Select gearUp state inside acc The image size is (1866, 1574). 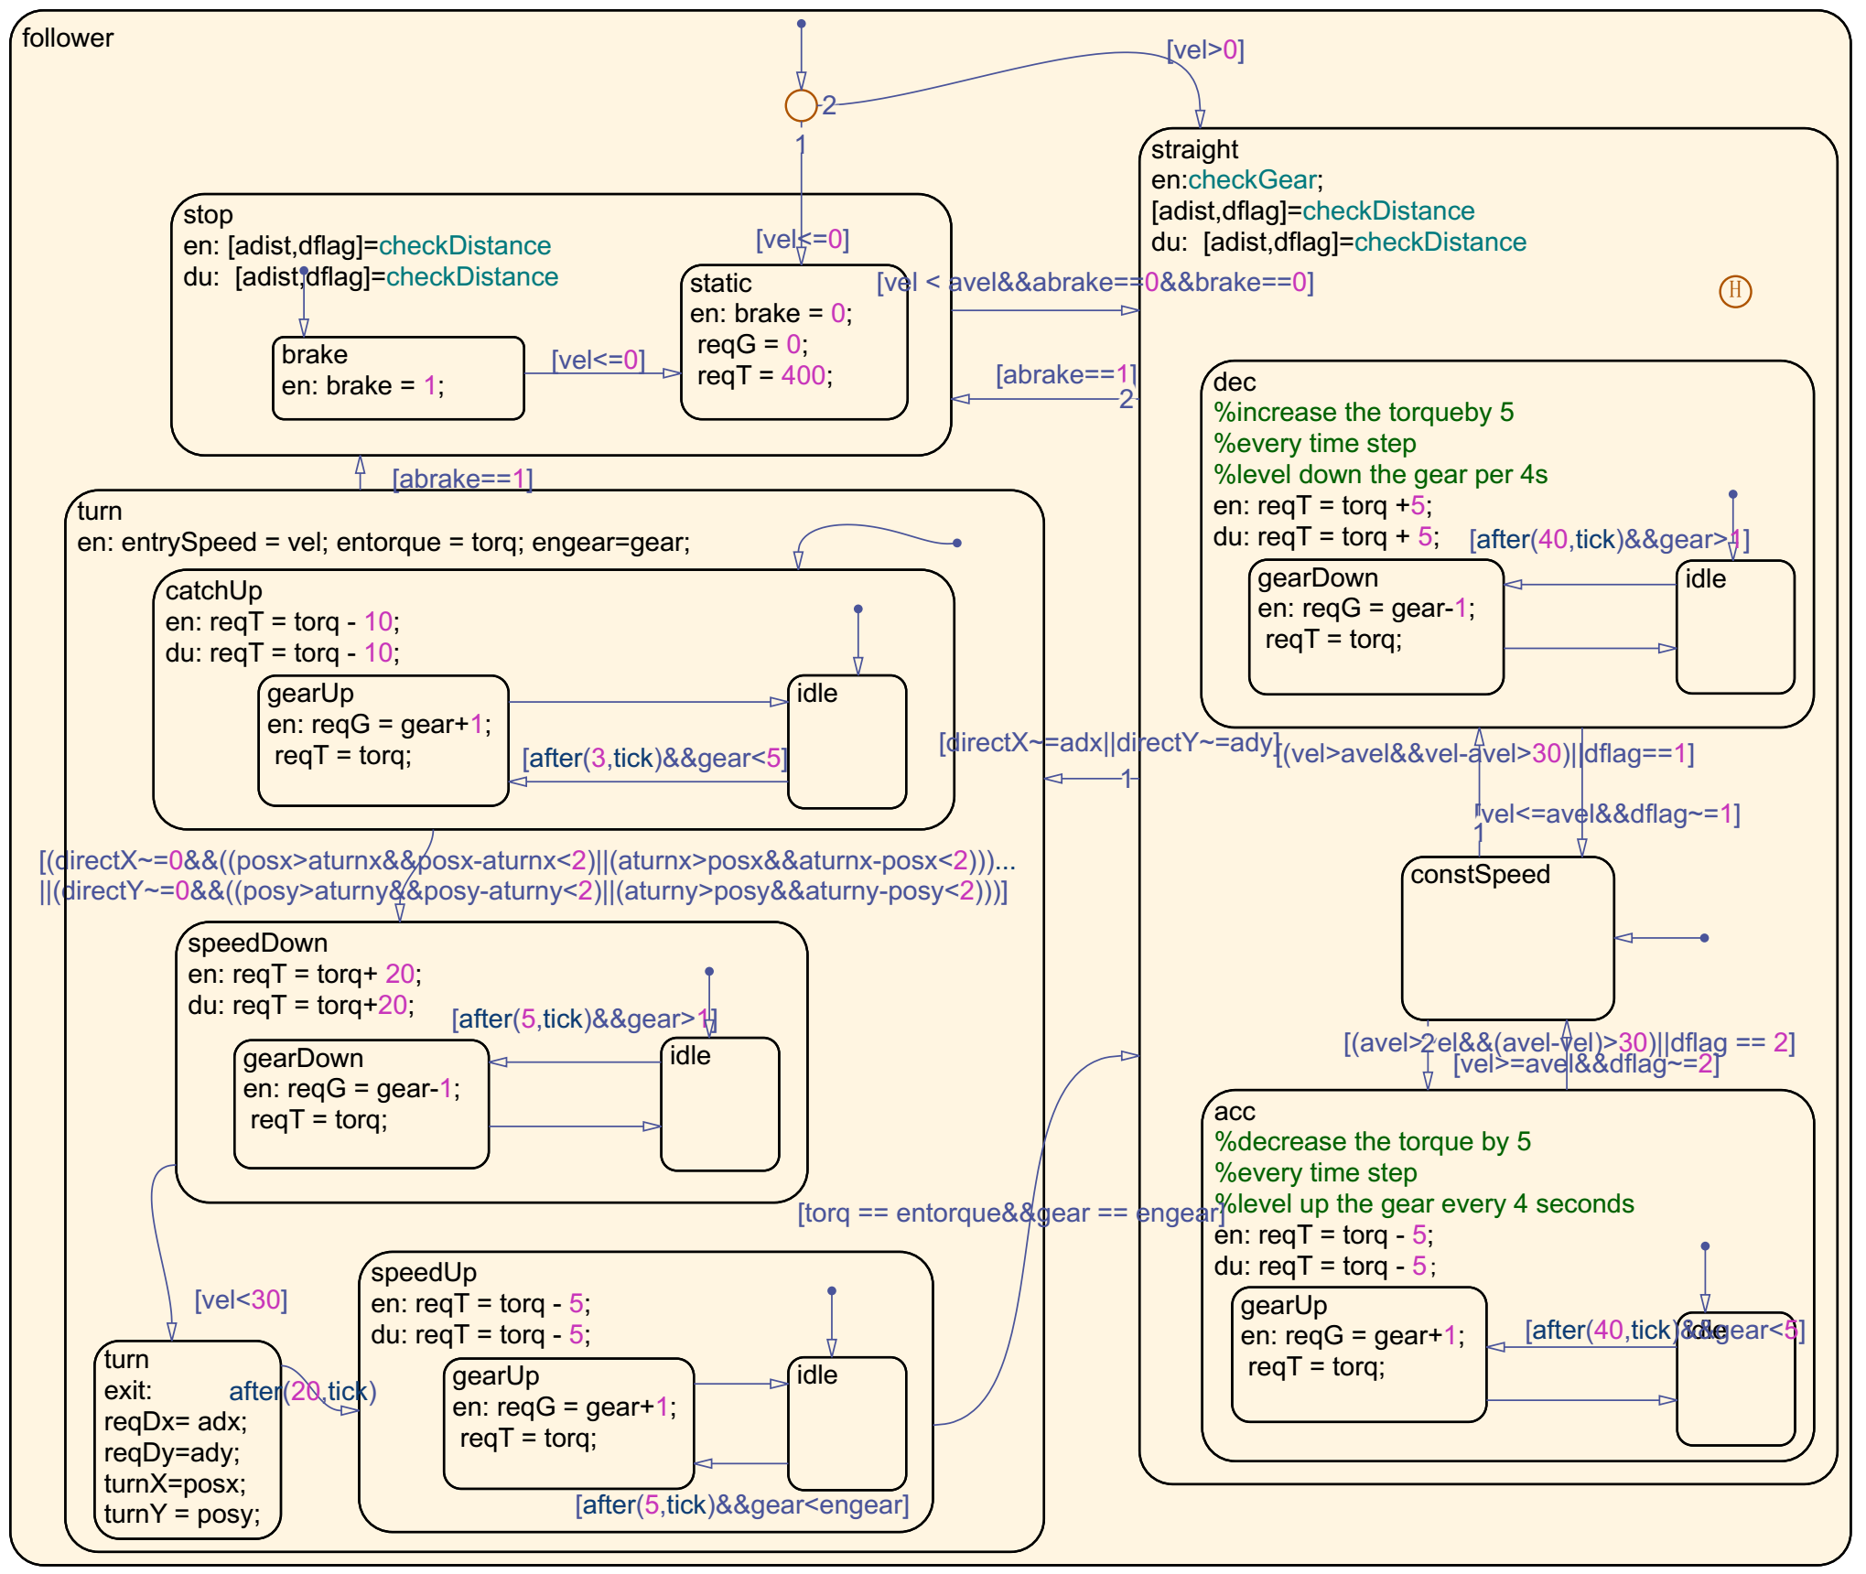click(x=1358, y=1353)
